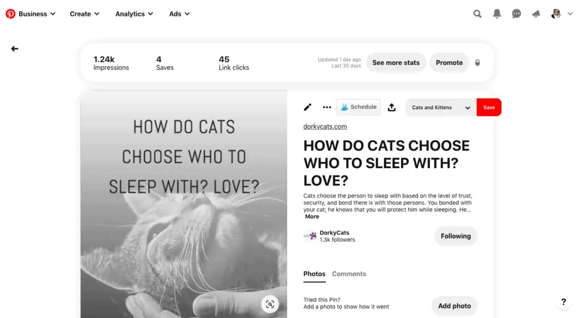
Task: Click the Add photo button
Action: pos(455,306)
